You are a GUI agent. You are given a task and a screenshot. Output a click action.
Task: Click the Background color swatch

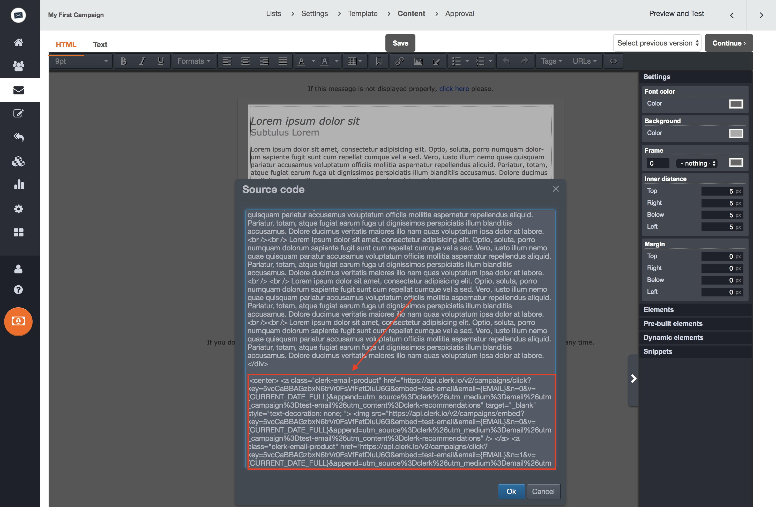pyautogui.click(x=736, y=133)
